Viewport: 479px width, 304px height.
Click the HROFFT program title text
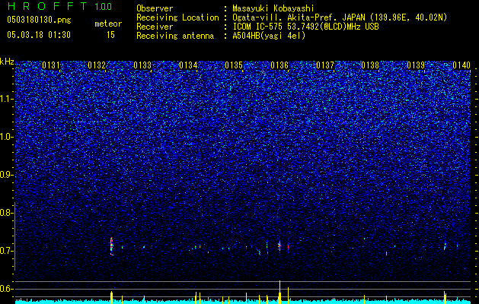(47, 6)
